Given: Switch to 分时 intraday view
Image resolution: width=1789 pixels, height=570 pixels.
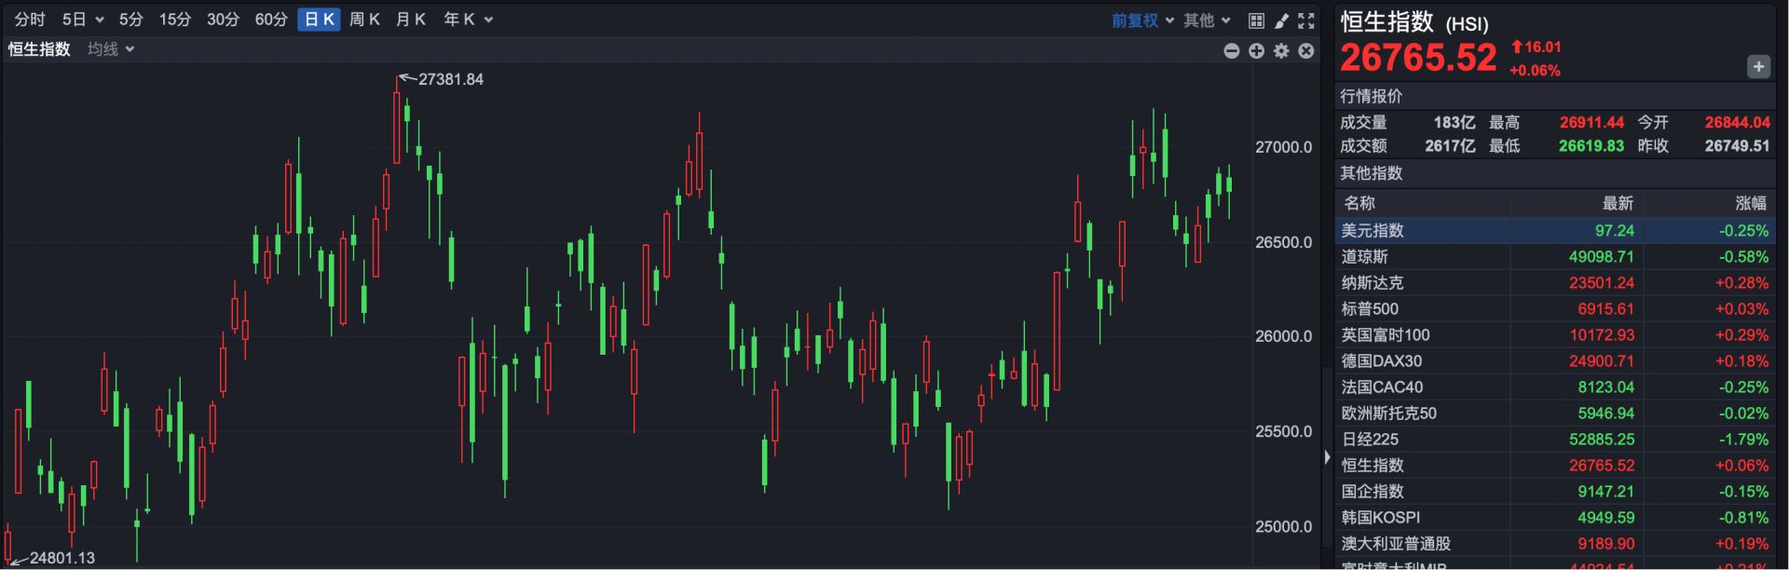Looking at the screenshot, I should (30, 20).
